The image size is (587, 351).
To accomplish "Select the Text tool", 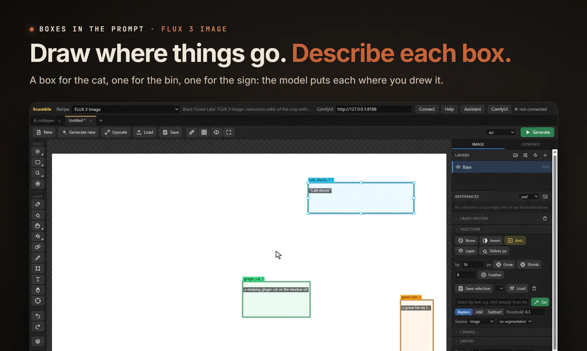I will [x=38, y=279].
